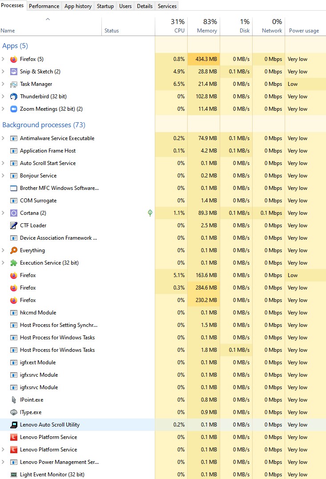326x479 pixels.
Task: Click the Everything search icon
Action: 13,250
